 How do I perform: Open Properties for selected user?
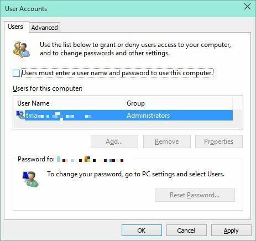(x=219, y=142)
